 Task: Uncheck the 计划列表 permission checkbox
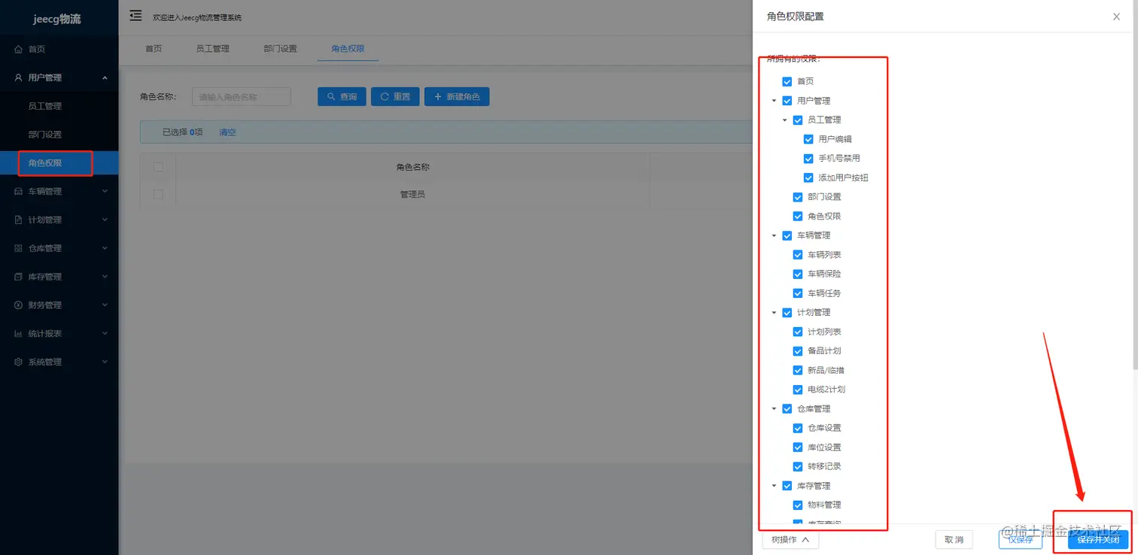(798, 332)
